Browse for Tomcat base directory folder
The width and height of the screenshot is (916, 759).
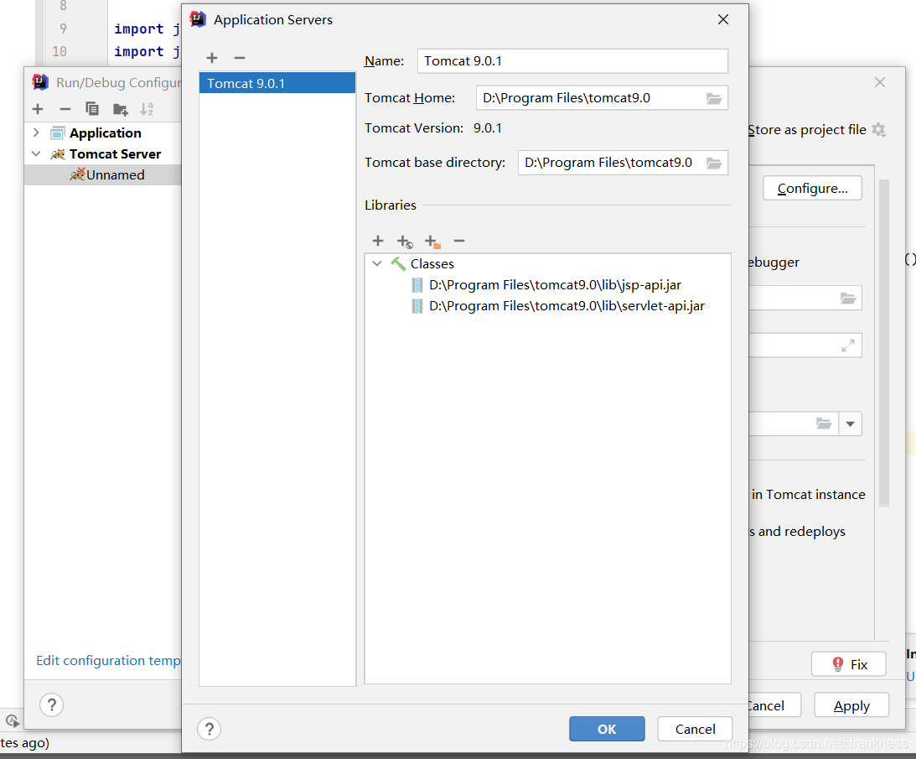click(x=714, y=163)
